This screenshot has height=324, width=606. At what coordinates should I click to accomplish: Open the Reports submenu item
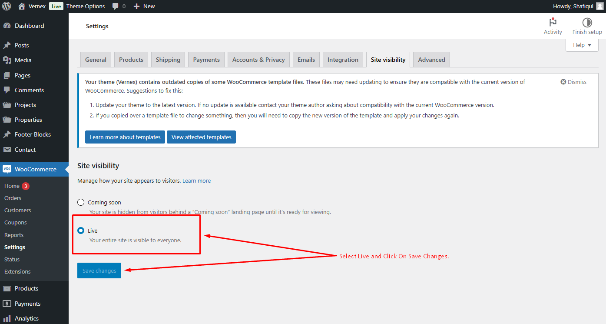(14, 235)
